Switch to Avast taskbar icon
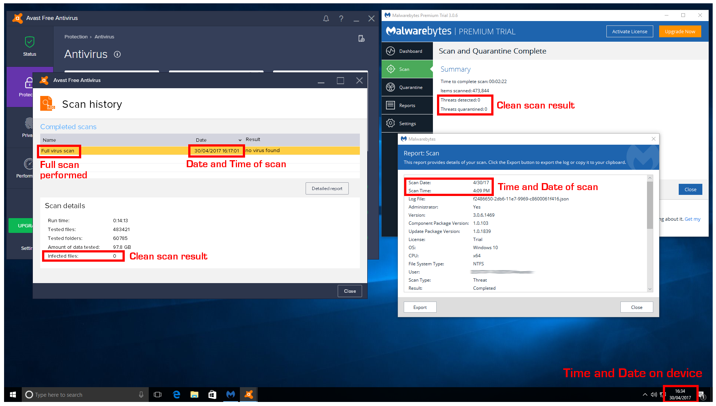Viewport: 716px width, 406px height. pos(249,395)
